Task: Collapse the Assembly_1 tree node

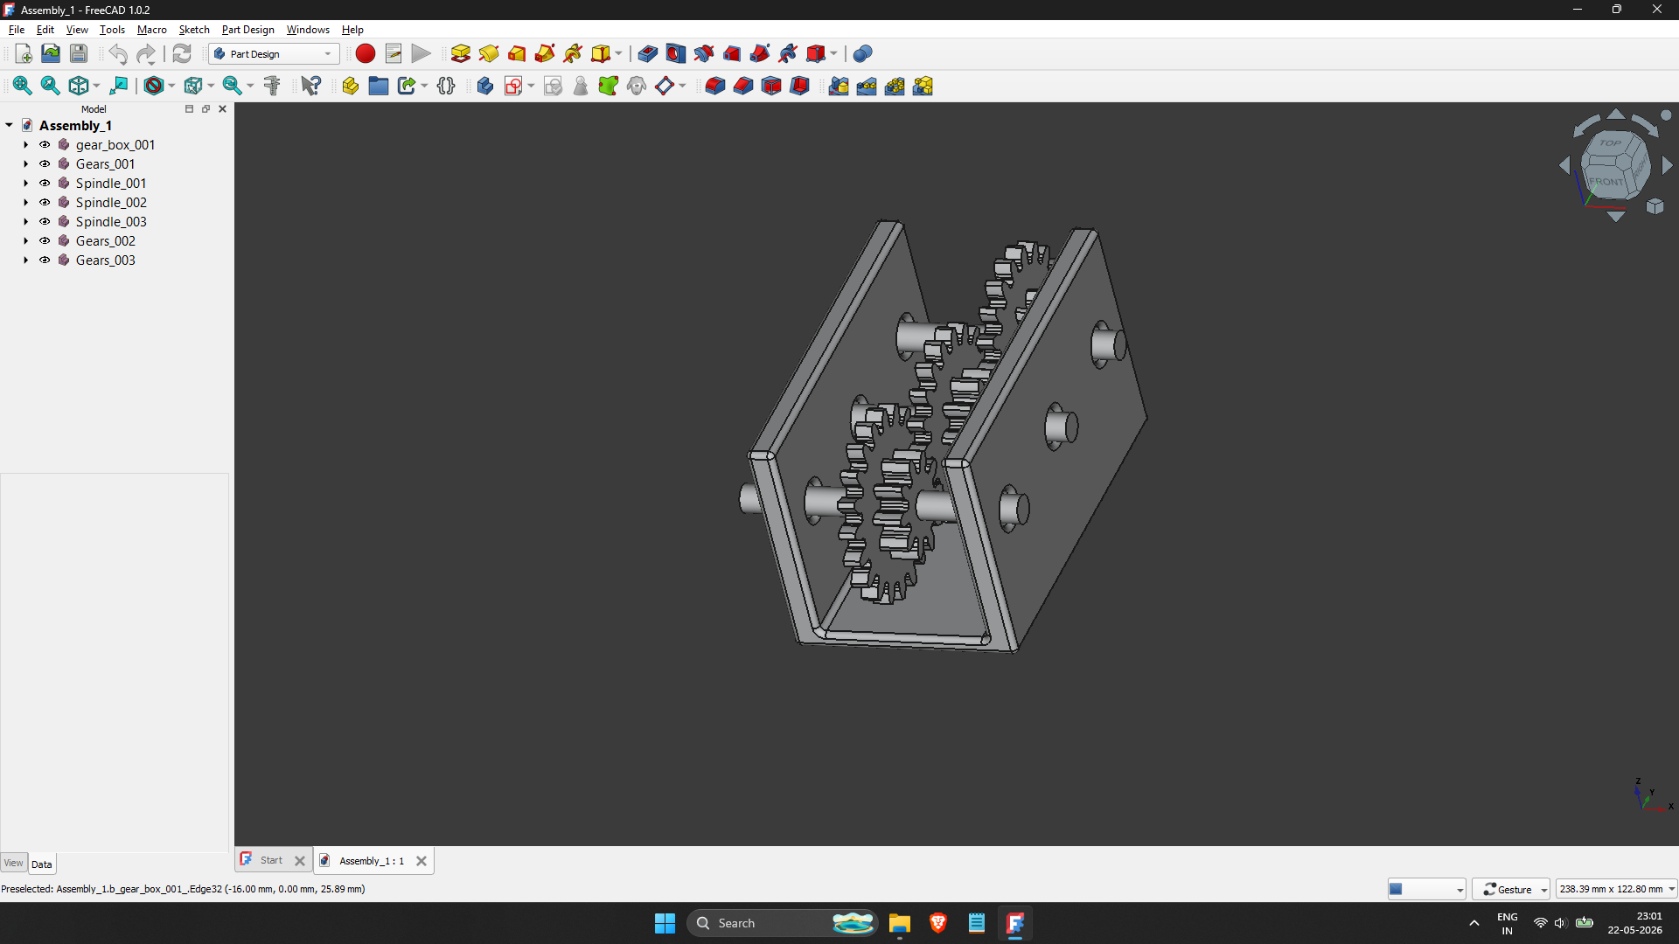Action: pyautogui.click(x=9, y=126)
